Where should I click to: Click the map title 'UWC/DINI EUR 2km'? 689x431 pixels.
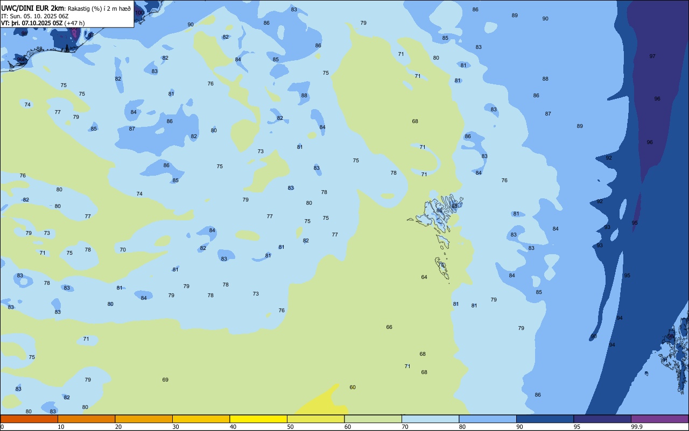[x=32, y=8]
